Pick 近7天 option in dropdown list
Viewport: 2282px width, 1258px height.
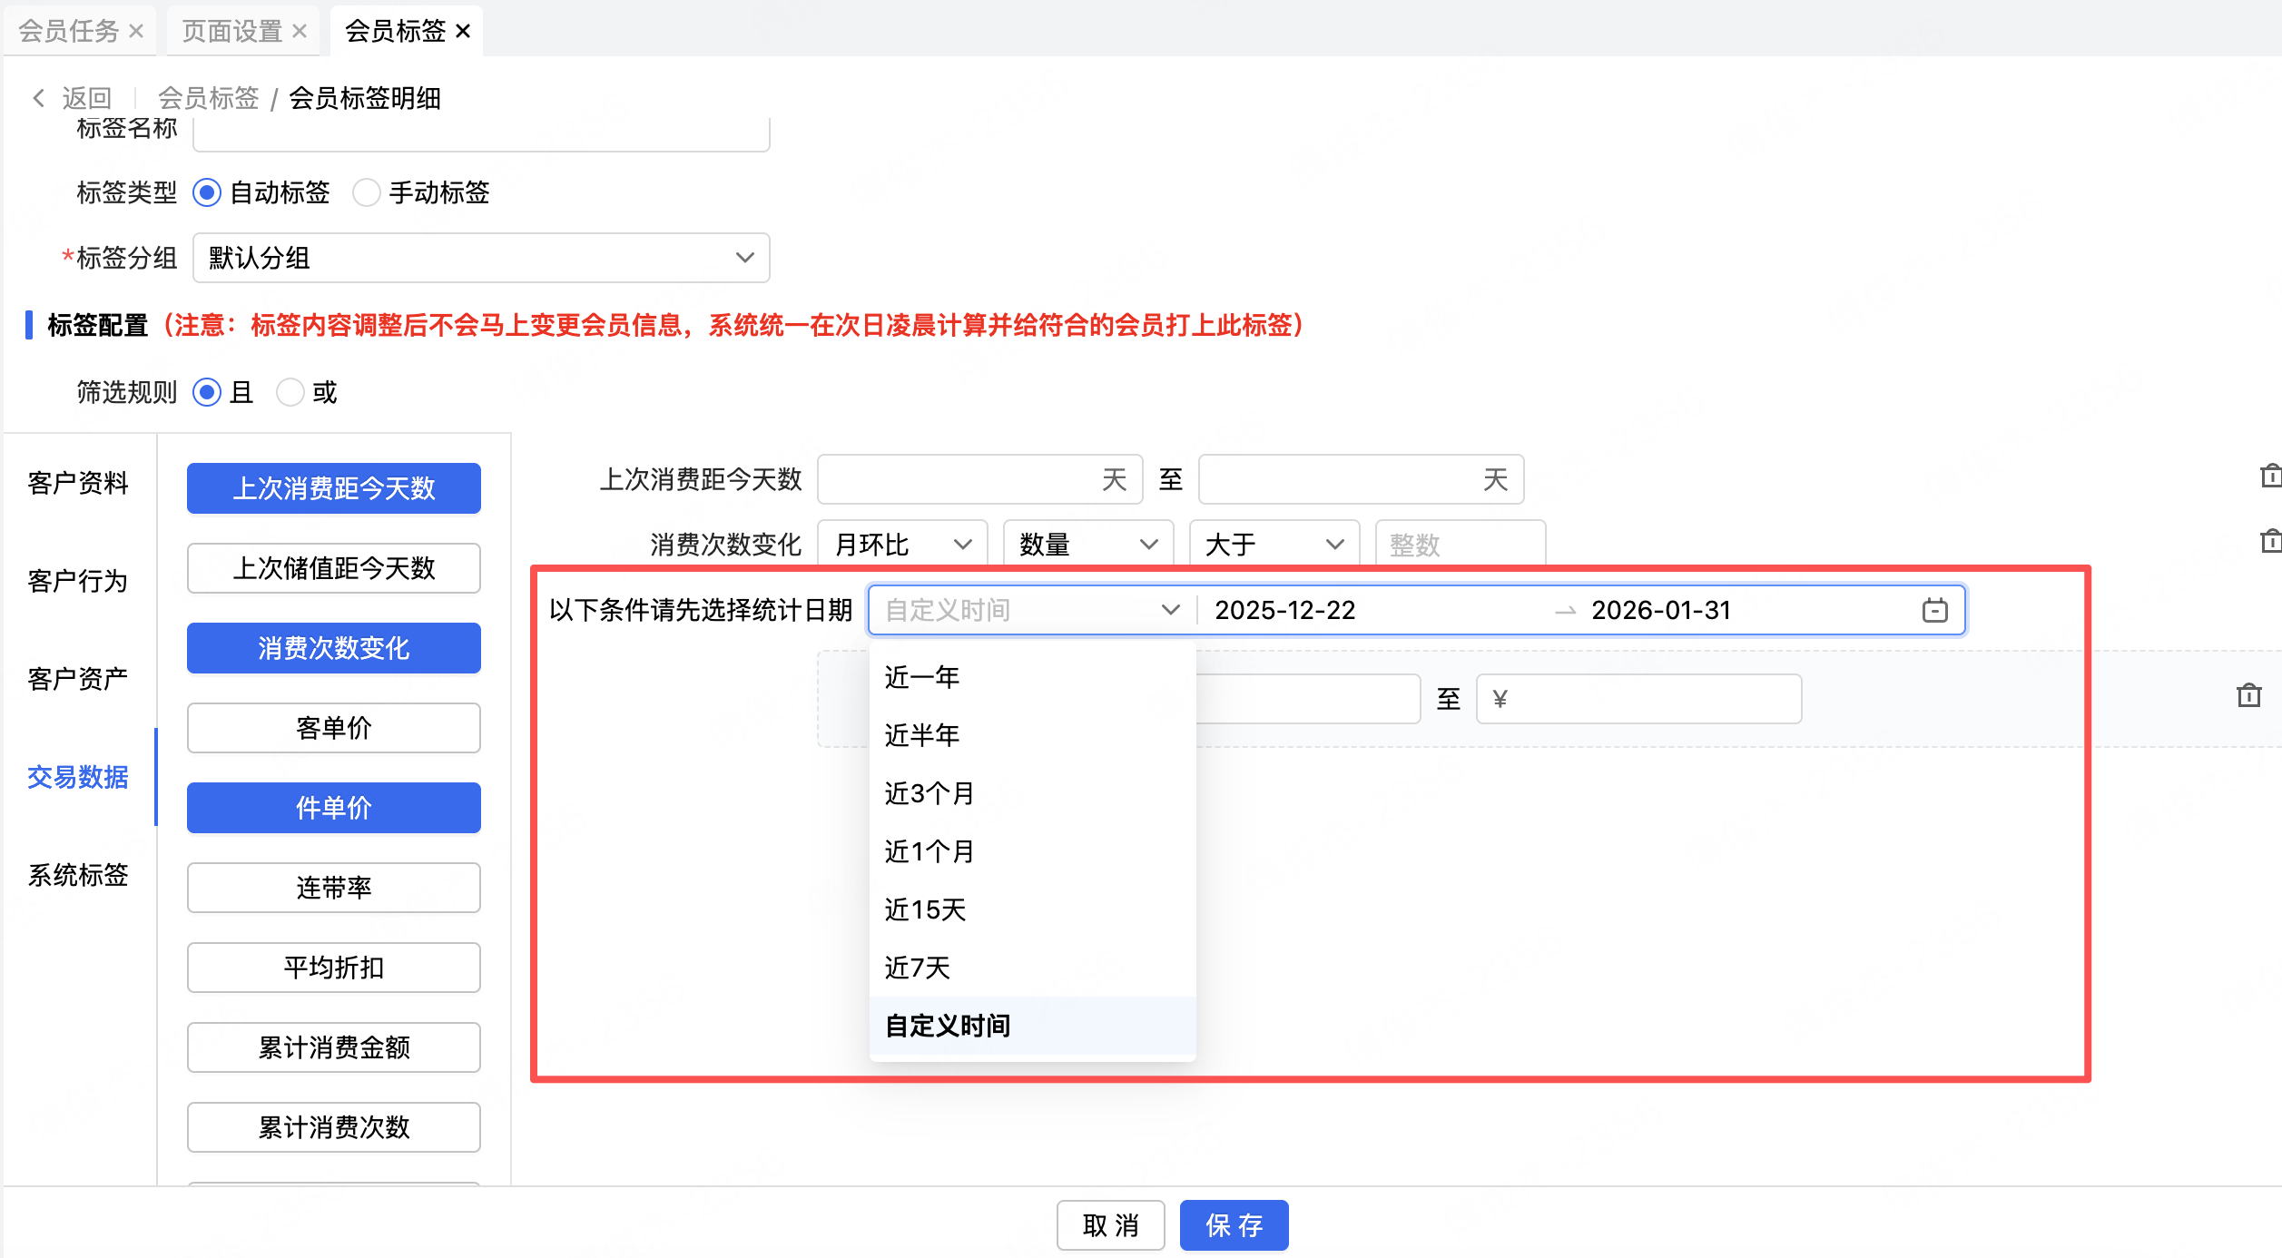[x=918, y=968]
